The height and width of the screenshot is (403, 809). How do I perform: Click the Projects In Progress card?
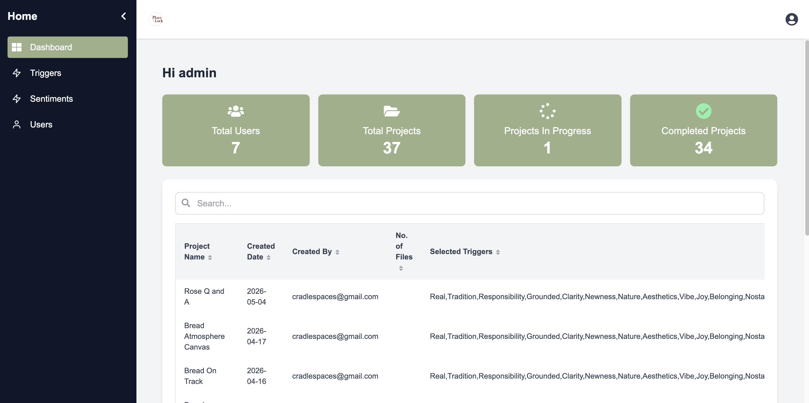point(547,130)
